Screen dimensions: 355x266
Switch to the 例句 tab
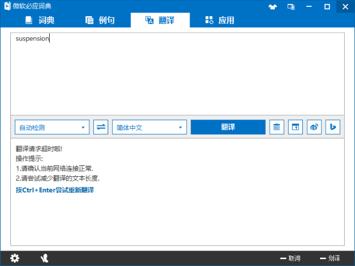coord(100,21)
